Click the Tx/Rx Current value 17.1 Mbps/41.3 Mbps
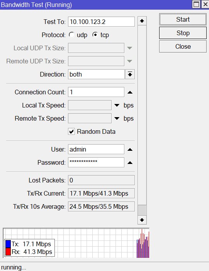 click(101, 193)
